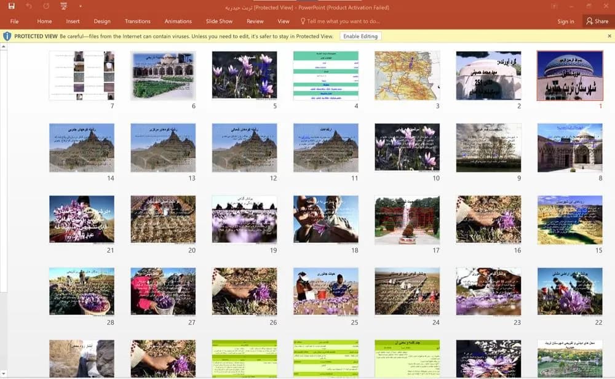Select slide 17 garden thumbnail

(407, 220)
